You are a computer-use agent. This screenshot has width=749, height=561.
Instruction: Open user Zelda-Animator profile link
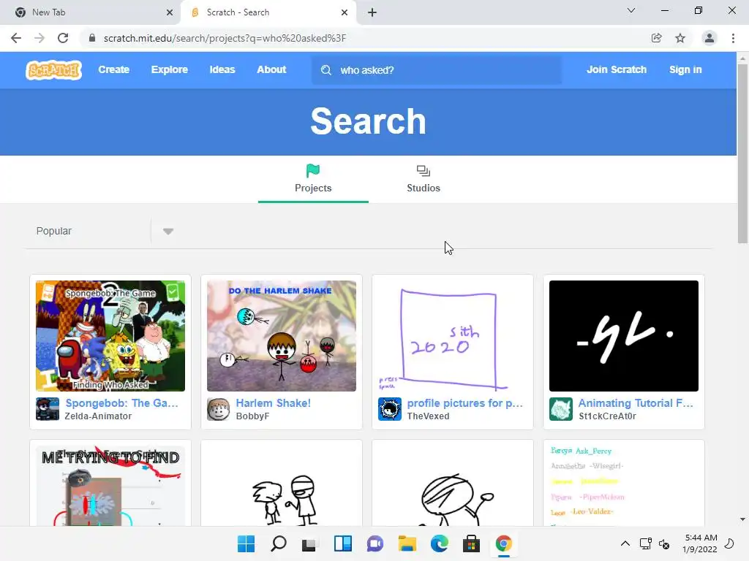coord(99,416)
